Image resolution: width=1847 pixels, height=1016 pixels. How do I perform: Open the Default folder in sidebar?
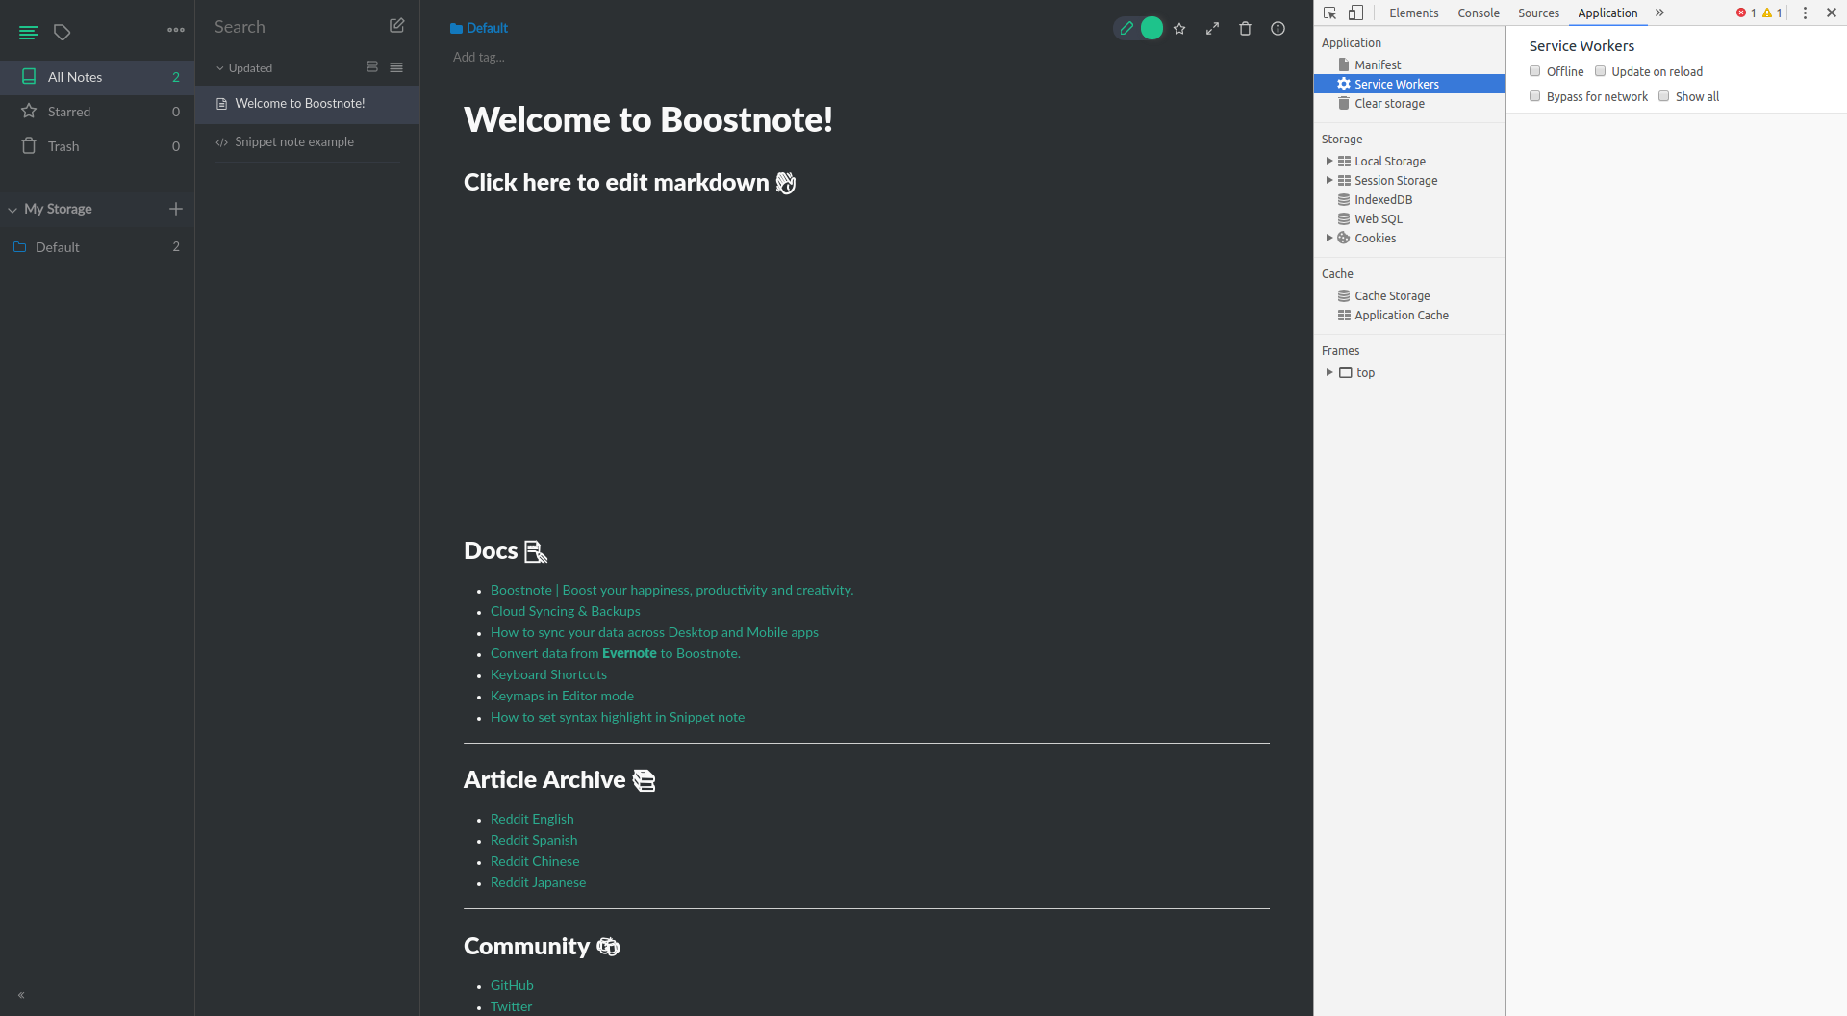click(97, 247)
